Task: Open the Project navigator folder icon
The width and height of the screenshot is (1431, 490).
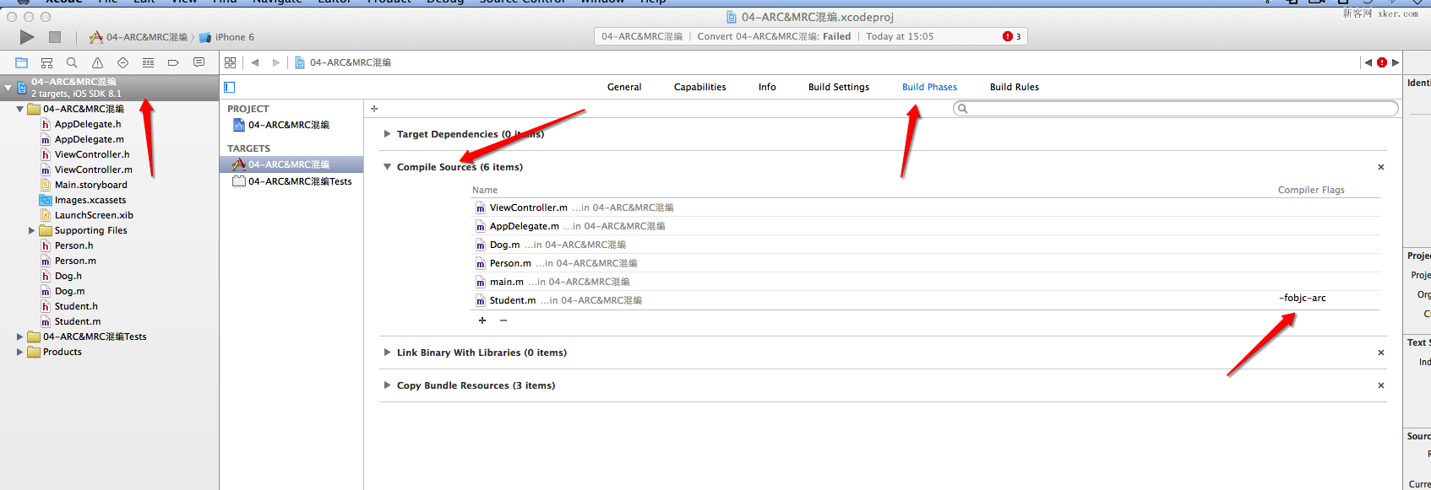Action: [22, 62]
